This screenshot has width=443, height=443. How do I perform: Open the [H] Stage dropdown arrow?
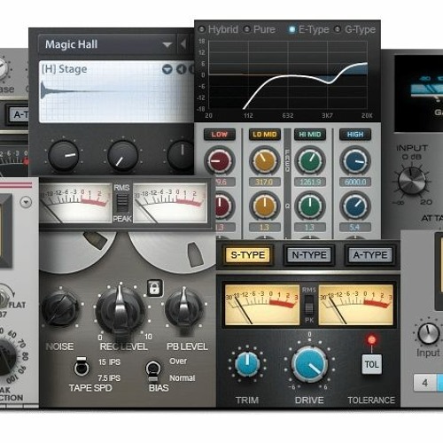pyautogui.click(x=167, y=69)
